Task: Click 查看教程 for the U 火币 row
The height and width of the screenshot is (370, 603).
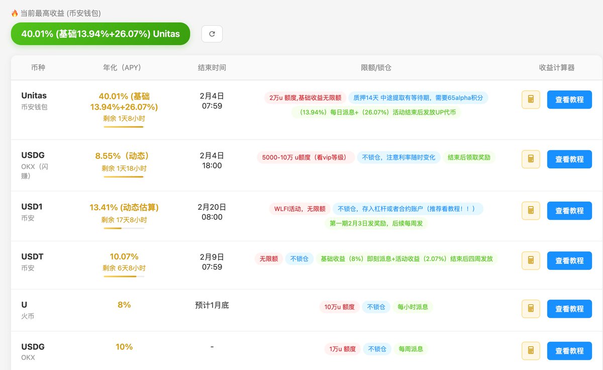Action: click(569, 309)
